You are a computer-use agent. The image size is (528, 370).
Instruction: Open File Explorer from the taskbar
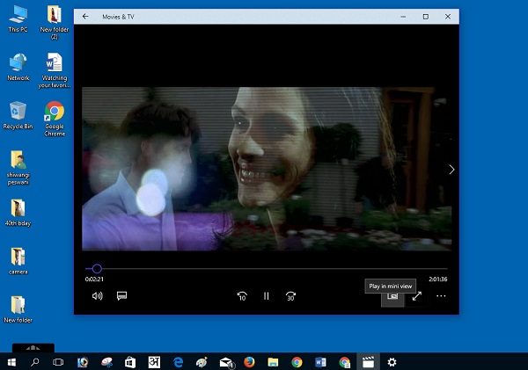tap(273, 362)
